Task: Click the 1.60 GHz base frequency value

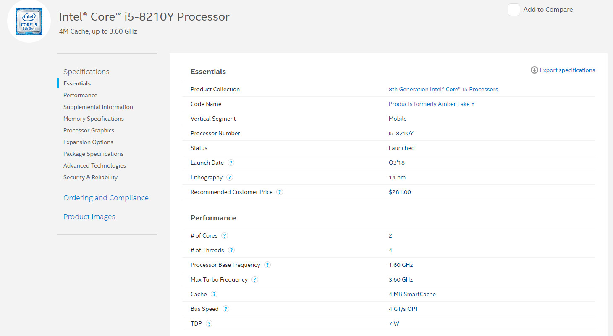Action: tap(401, 265)
